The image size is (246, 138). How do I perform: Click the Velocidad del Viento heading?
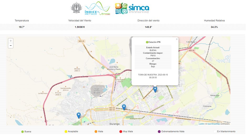[x=80, y=20]
